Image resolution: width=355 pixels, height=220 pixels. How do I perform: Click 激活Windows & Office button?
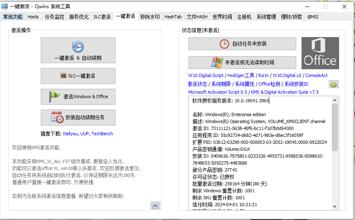pos(78,97)
